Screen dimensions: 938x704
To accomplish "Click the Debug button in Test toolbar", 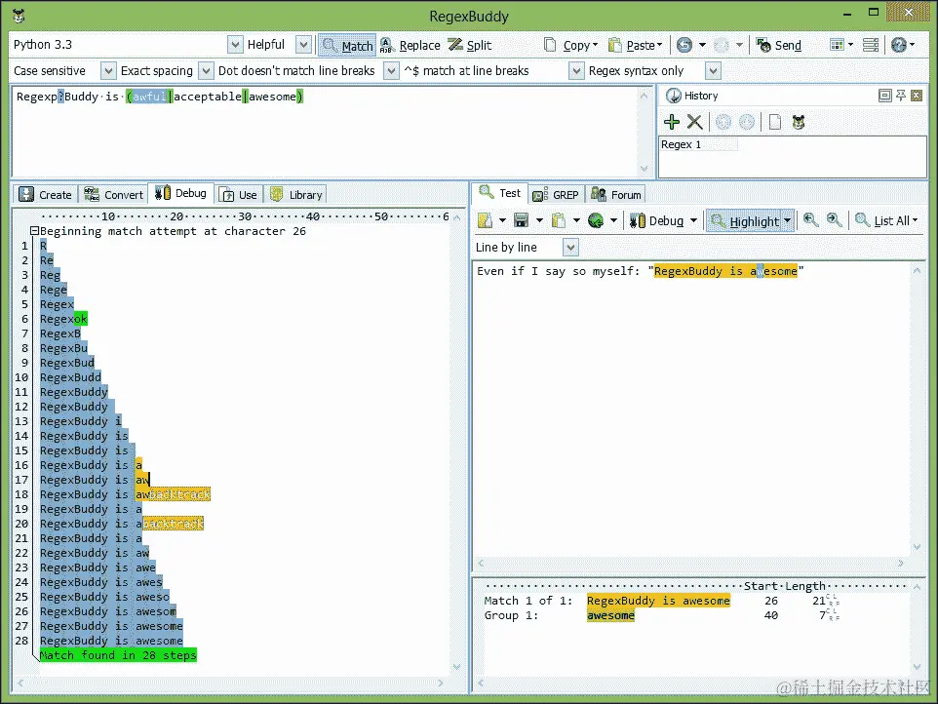I will tap(656, 220).
